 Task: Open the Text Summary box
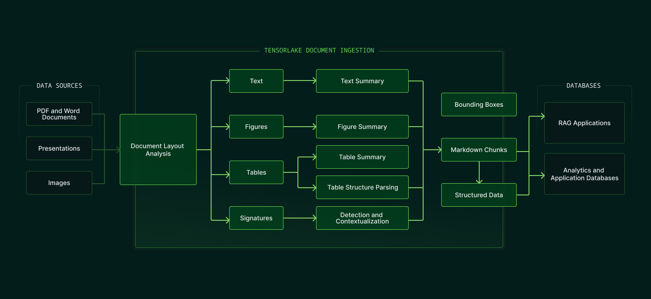[x=362, y=81]
